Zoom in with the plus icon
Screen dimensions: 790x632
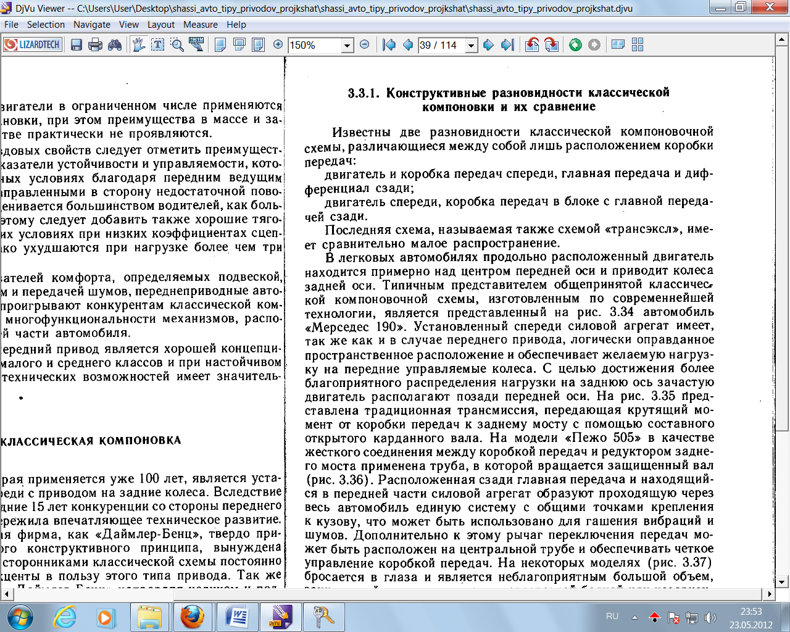(278, 44)
